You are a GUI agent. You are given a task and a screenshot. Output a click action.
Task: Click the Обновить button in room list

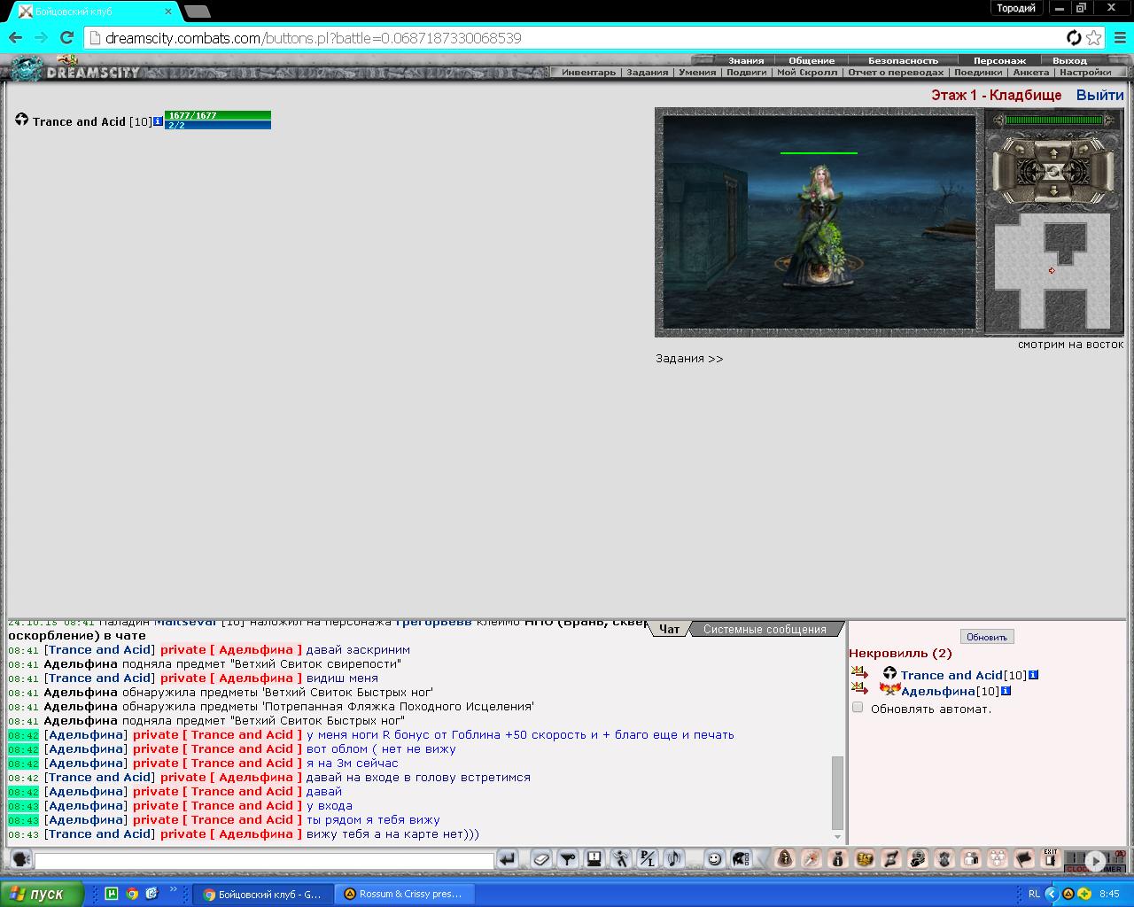[x=987, y=637]
